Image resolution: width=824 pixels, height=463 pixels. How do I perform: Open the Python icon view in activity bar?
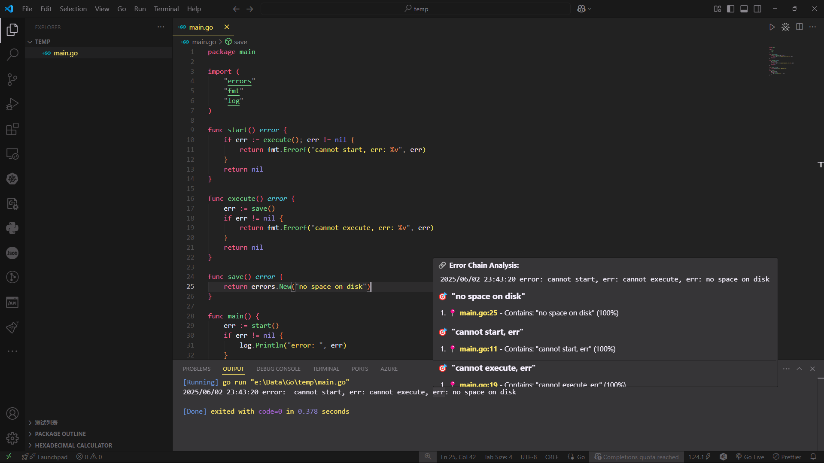(x=12, y=228)
